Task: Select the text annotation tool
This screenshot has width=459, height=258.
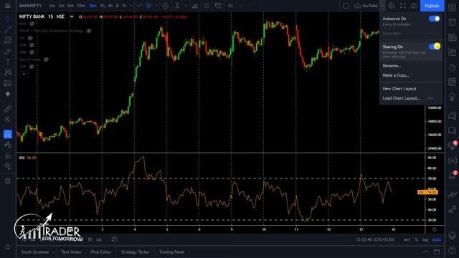Action: coord(8,62)
